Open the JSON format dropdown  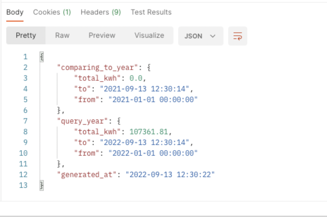(x=201, y=36)
